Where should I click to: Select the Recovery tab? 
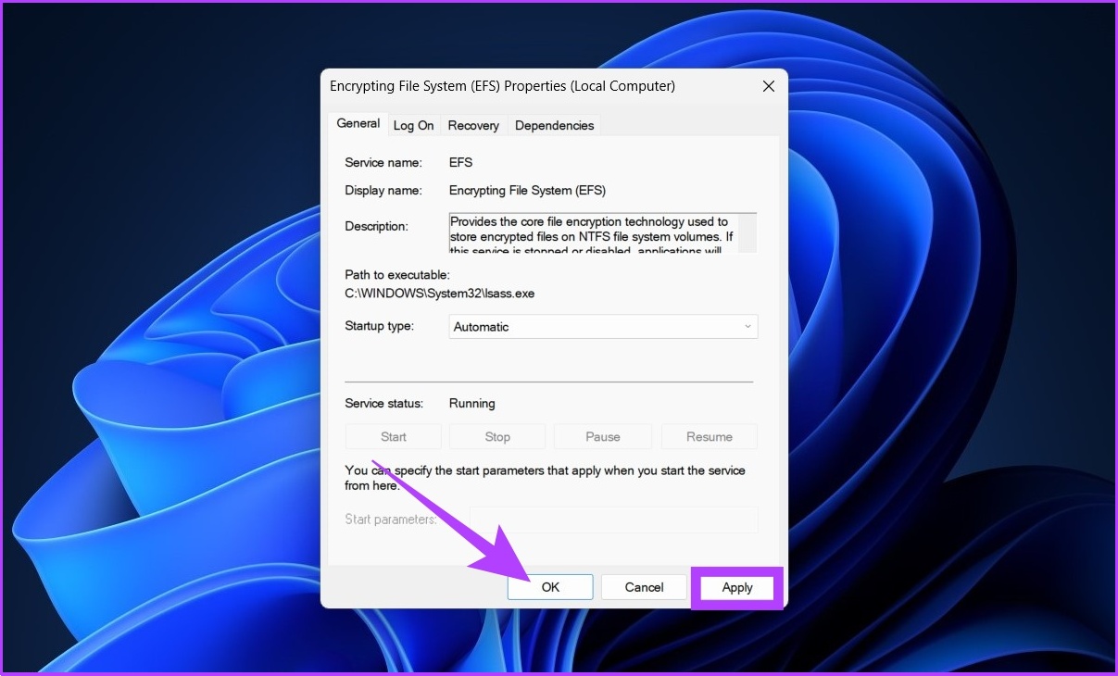473,125
